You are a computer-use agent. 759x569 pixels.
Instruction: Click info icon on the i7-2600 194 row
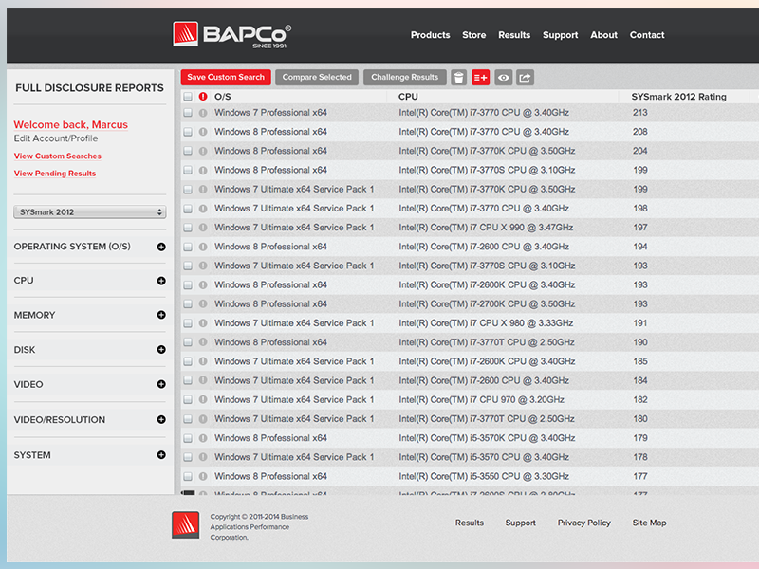coord(203,247)
